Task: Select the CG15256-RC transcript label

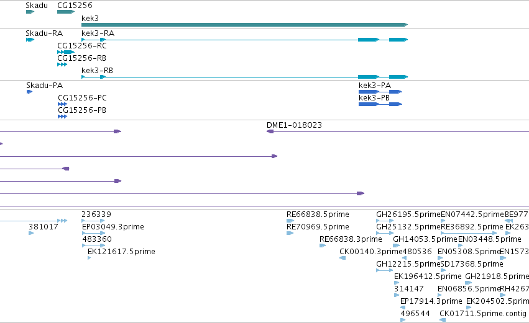Action: point(82,46)
